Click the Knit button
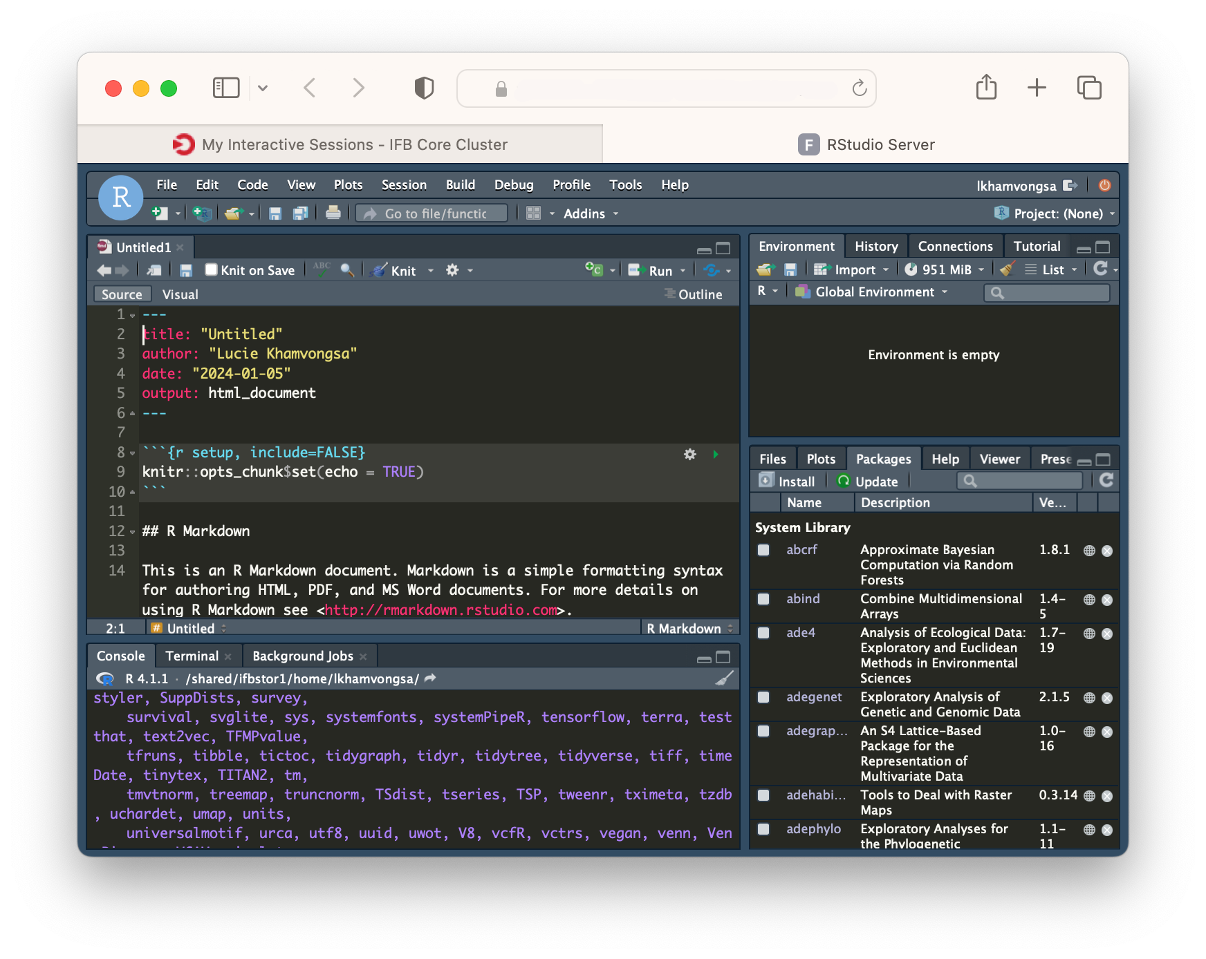This screenshot has height=959, width=1206. pyautogui.click(x=394, y=270)
